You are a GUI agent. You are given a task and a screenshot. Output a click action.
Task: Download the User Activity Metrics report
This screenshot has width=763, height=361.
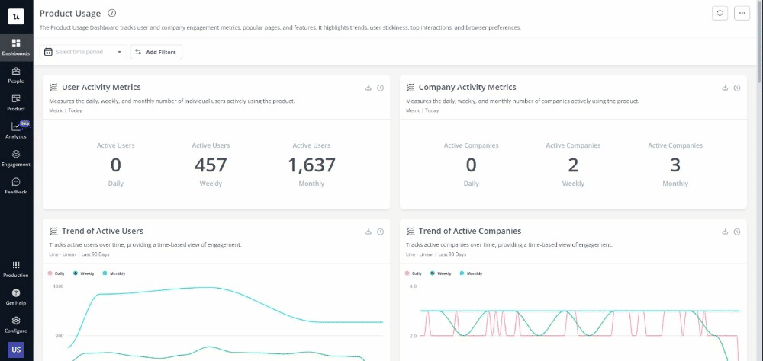pyautogui.click(x=369, y=88)
